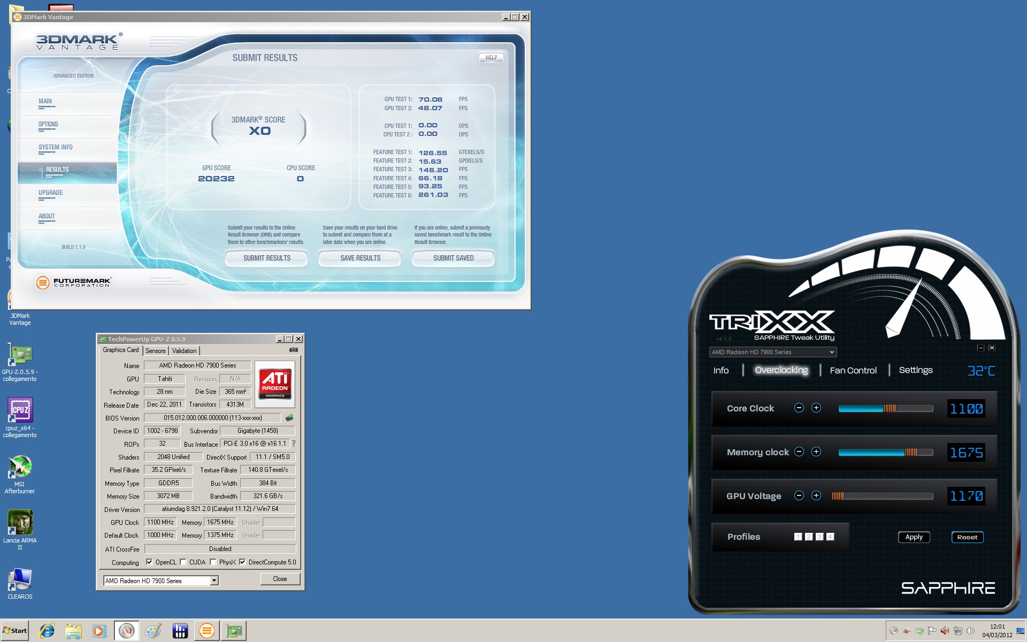
Task: Increase Core Clock with plus button
Action: (x=816, y=408)
